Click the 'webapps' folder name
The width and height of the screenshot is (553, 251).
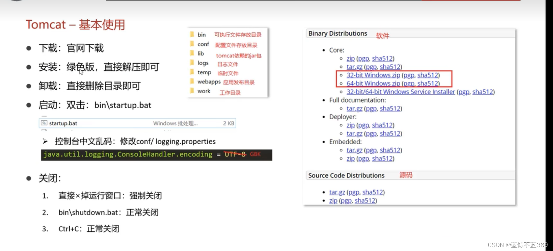(209, 82)
